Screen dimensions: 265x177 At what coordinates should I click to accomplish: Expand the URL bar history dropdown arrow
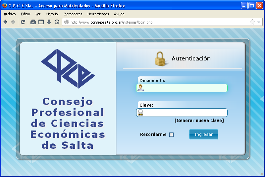point(259,22)
